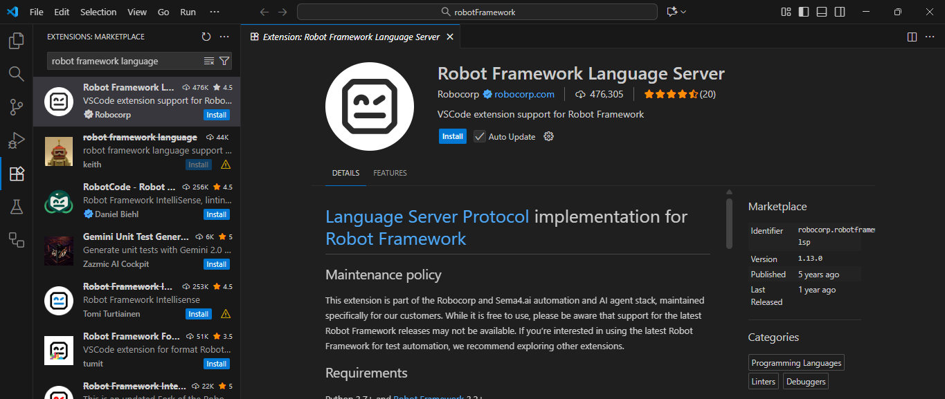
Task: Click the warning triangle next to keith's extension
Action: point(225,165)
